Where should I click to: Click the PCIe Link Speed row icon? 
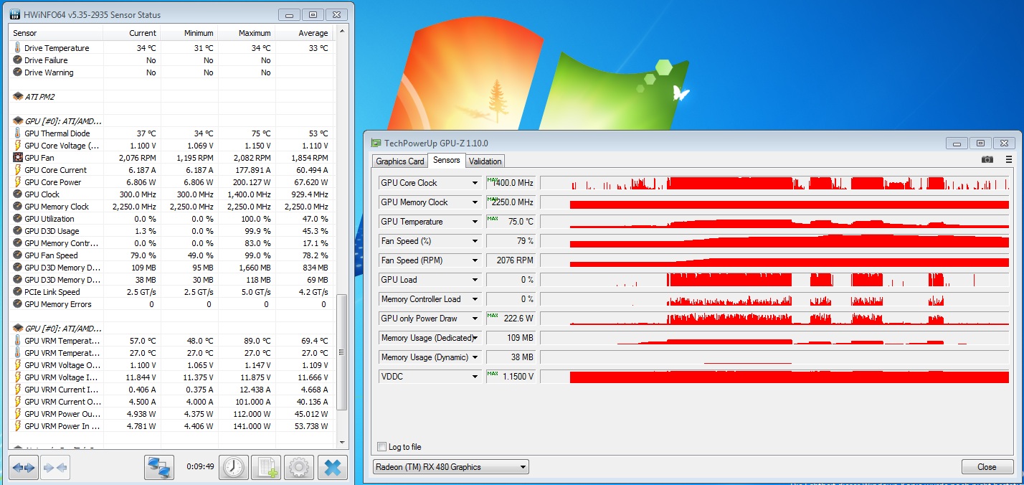click(18, 292)
